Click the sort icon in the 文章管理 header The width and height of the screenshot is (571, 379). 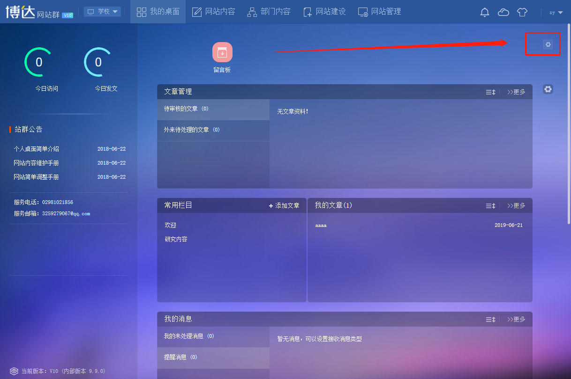point(490,92)
